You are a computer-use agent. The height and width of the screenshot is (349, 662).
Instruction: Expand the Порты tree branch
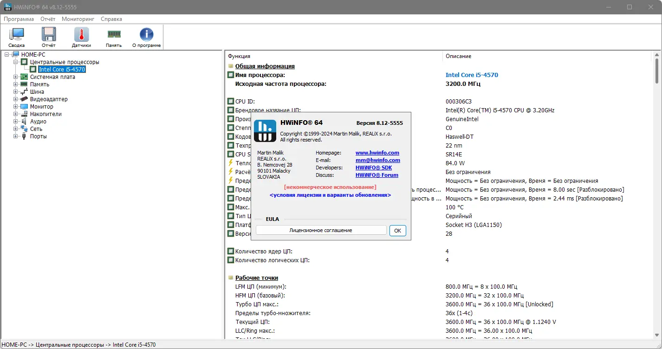[x=15, y=136]
